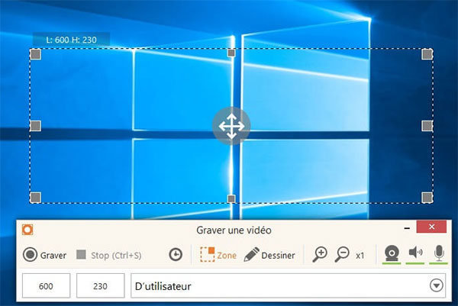Toggle system sound speaker recording

click(415, 253)
